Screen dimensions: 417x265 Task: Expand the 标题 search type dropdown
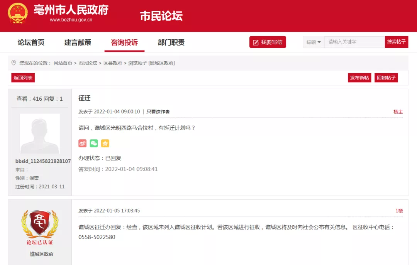click(x=314, y=42)
